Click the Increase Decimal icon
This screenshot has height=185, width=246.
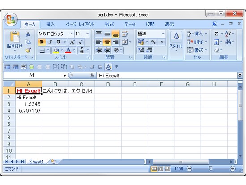(x=141, y=50)
